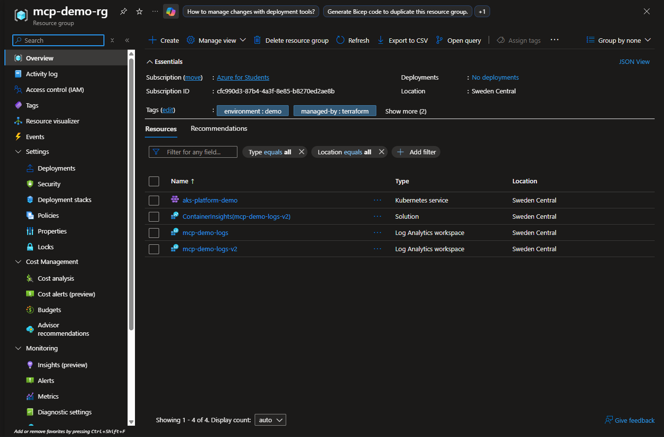
Task: Open the No deployments link
Action: click(495, 77)
